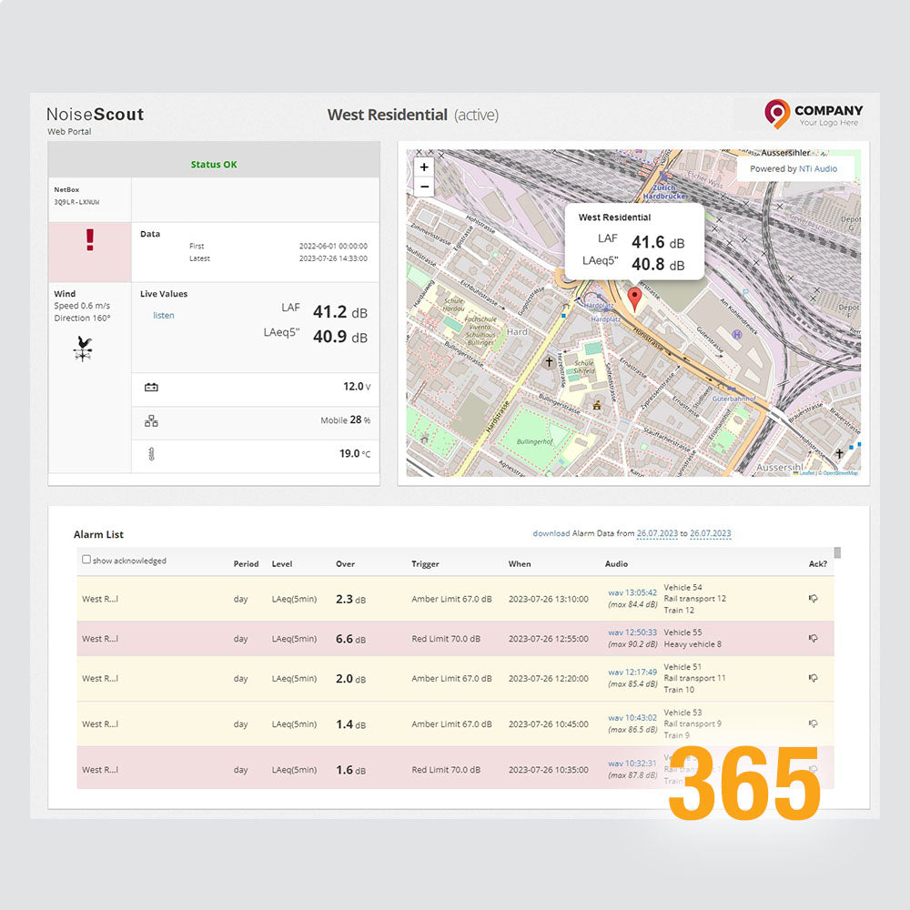Screen dimensions: 910x910
Task: Click the temperature thermometer icon
Action: [x=151, y=453]
